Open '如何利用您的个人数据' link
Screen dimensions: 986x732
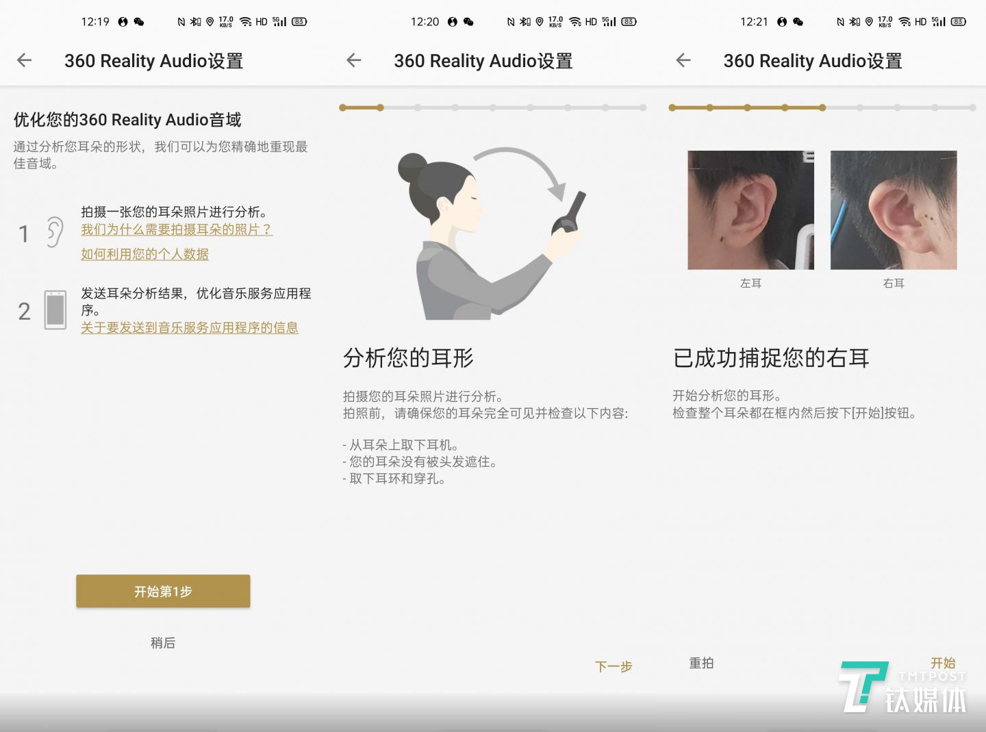tap(144, 254)
